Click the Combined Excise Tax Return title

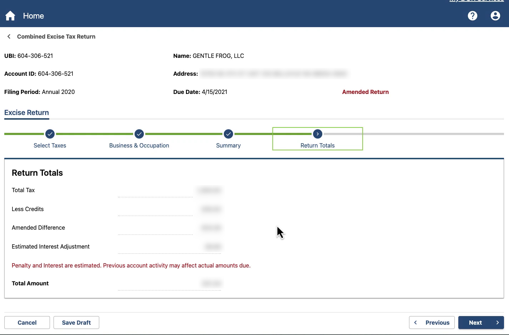click(56, 36)
